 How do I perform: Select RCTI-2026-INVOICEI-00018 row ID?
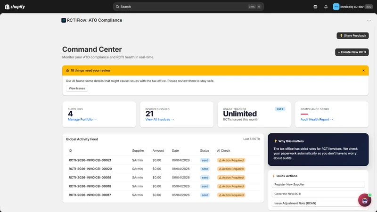tap(90, 186)
